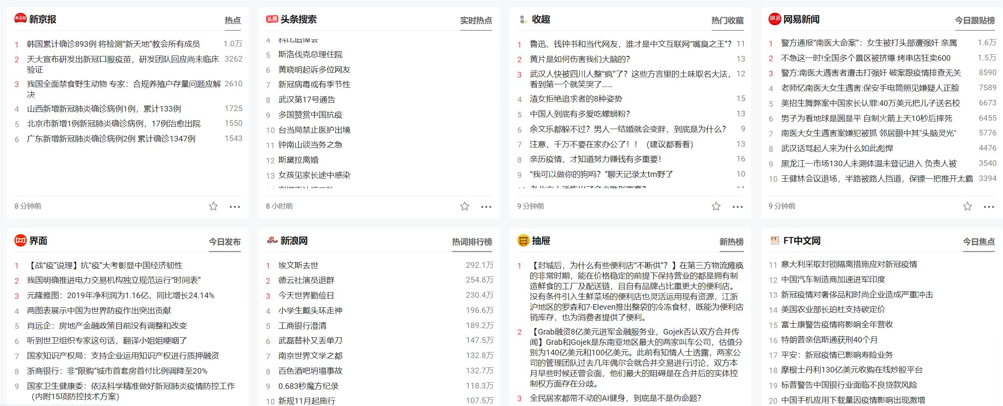
Task: Open 全民居家都带不动的AI健身 headline
Action: [615, 398]
